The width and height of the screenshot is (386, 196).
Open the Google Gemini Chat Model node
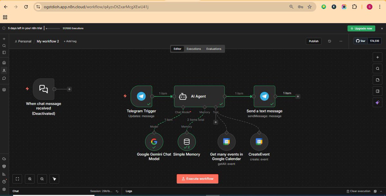point(154,142)
